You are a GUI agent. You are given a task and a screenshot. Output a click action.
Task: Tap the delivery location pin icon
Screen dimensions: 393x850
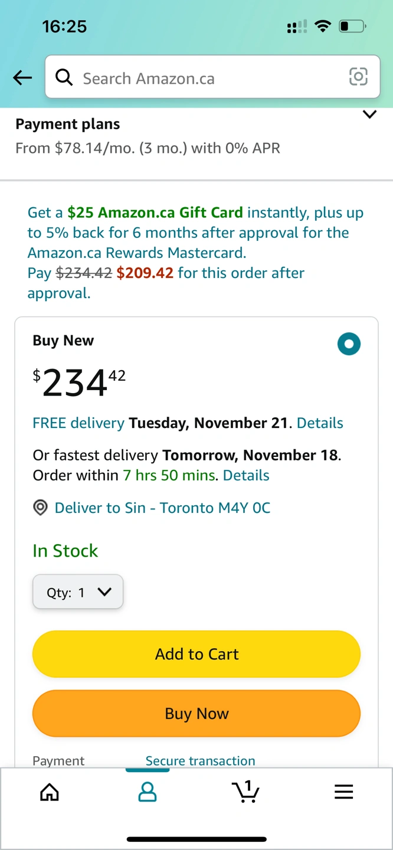40,508
